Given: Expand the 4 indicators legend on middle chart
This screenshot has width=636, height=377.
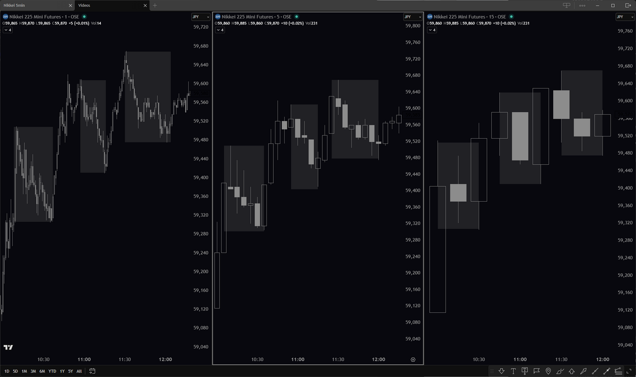Looking at the screenshot, I should [x=219, y=30].
